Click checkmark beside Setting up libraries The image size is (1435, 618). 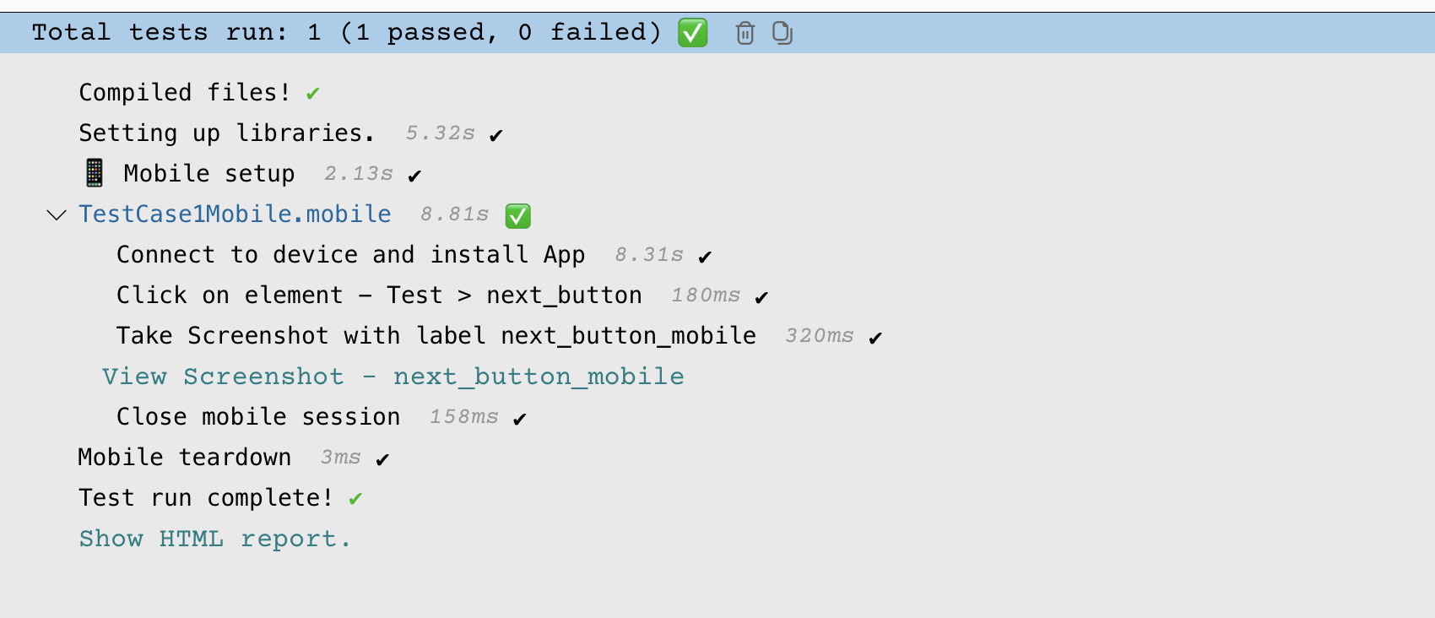[496, 135]
